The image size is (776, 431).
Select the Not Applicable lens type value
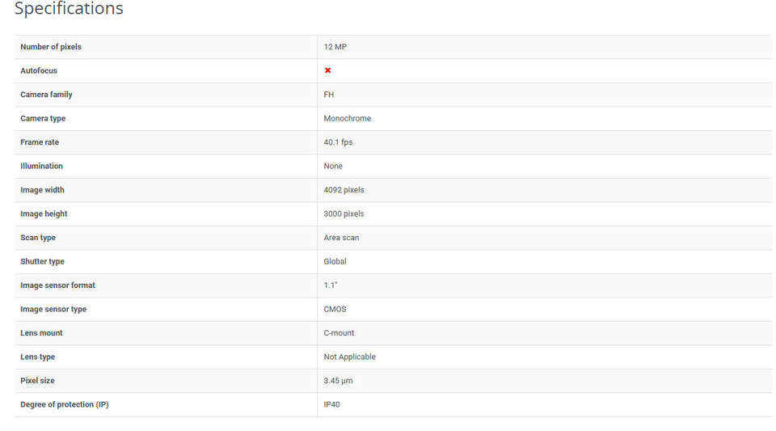(x=349, y=357)
